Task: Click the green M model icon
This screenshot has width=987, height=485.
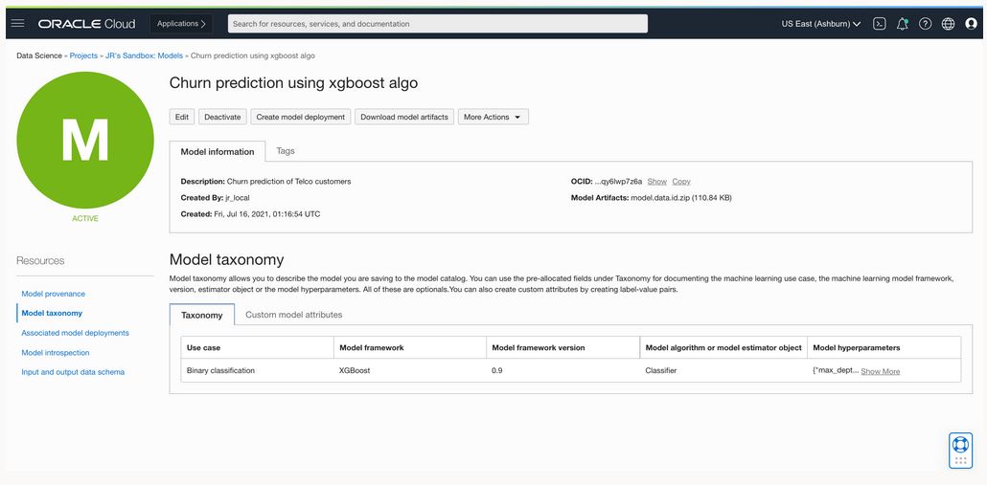Action: 85,140
